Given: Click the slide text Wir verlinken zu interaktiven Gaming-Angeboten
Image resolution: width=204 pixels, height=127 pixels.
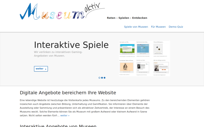Looking at the screenshot, I should 58,54.
